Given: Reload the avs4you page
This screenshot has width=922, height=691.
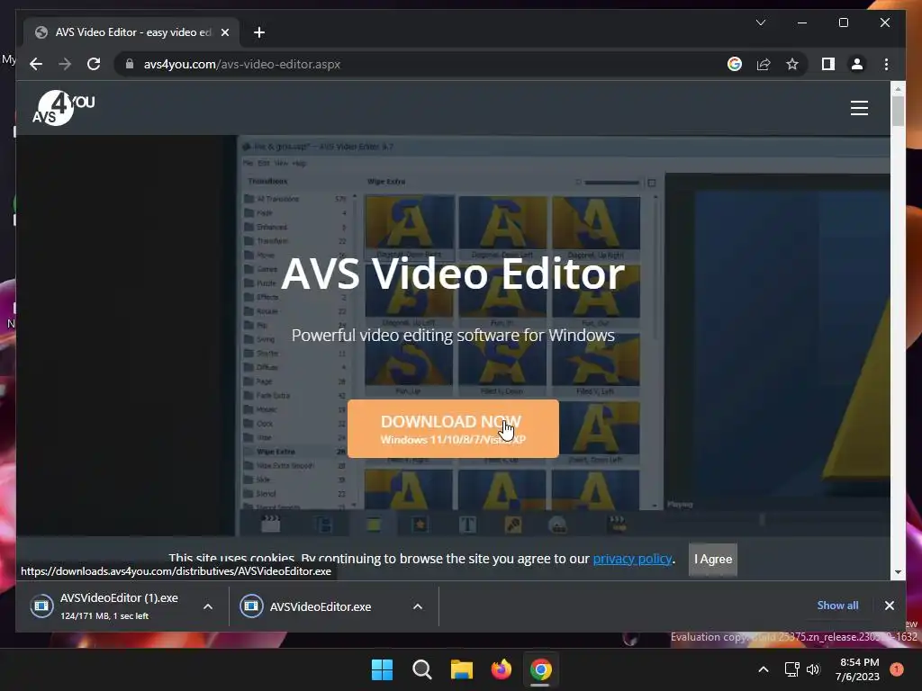Looking at the screenshot, I should click(x=94, y=64).
